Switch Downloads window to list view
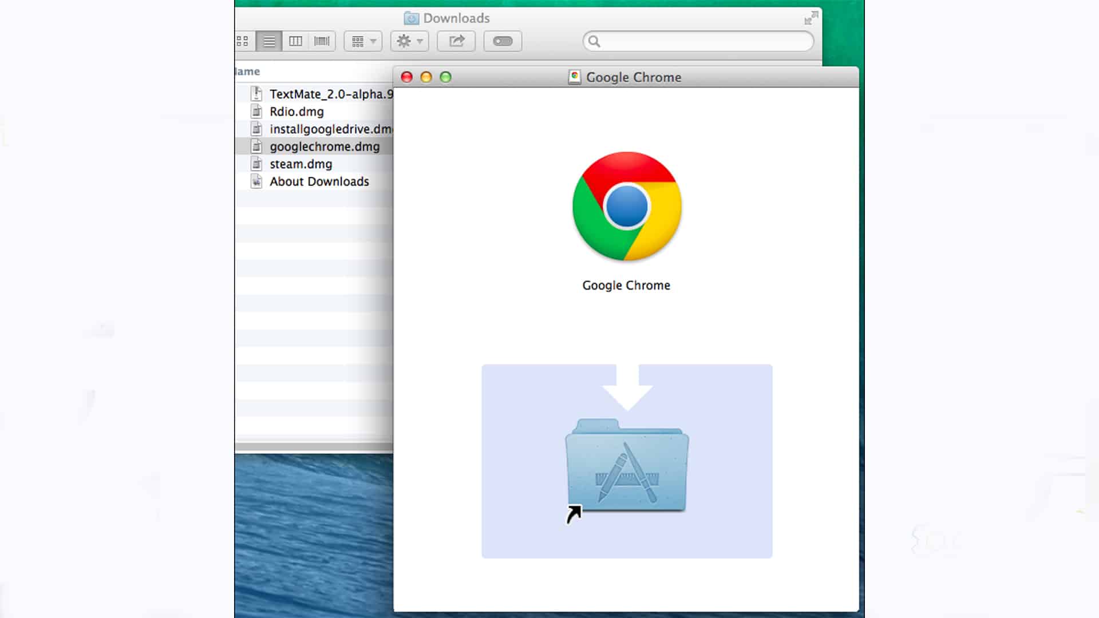 coord(269,41)
